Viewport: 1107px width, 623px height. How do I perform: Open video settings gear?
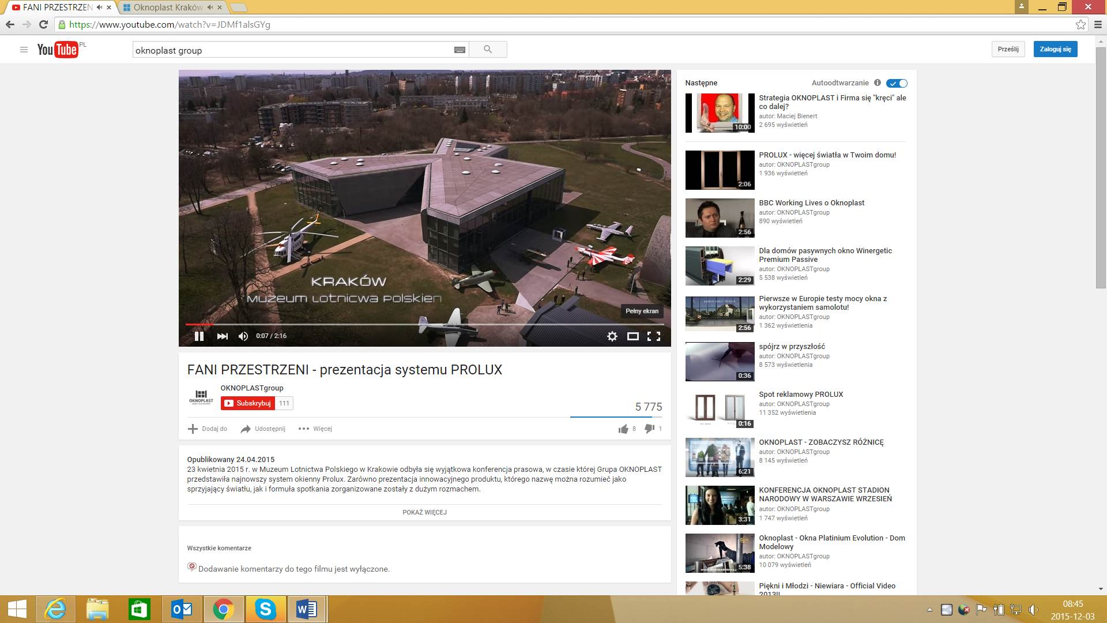tap(612, 336)
